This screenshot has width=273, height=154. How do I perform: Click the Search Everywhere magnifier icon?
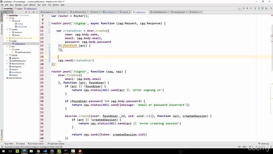point(271,9)
